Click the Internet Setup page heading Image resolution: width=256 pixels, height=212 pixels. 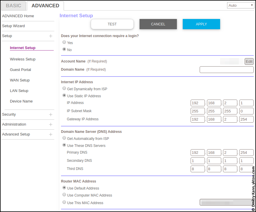[x=76, y=15]
